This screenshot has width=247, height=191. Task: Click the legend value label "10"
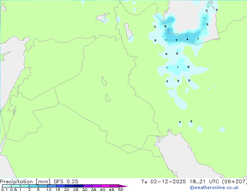point(49,189)
